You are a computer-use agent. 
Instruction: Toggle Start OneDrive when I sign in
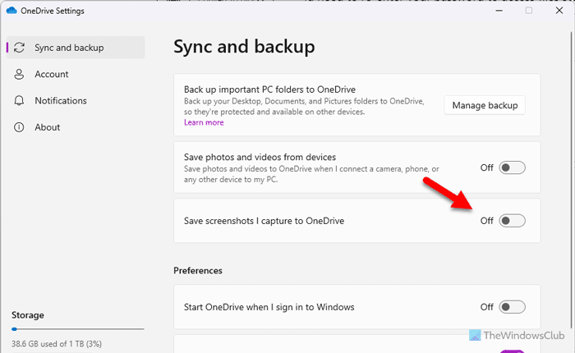[512, 307]
